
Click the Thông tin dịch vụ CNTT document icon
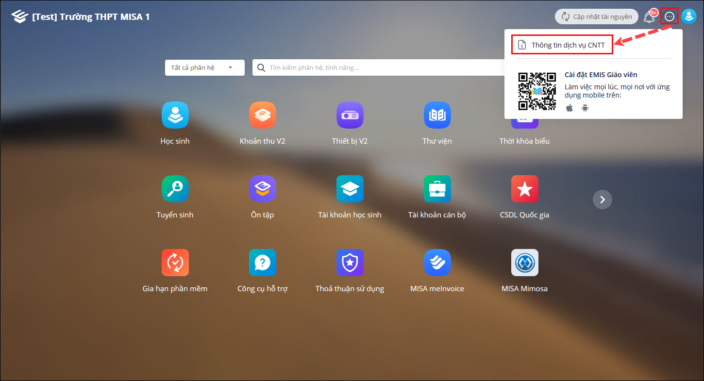[522, 45]
